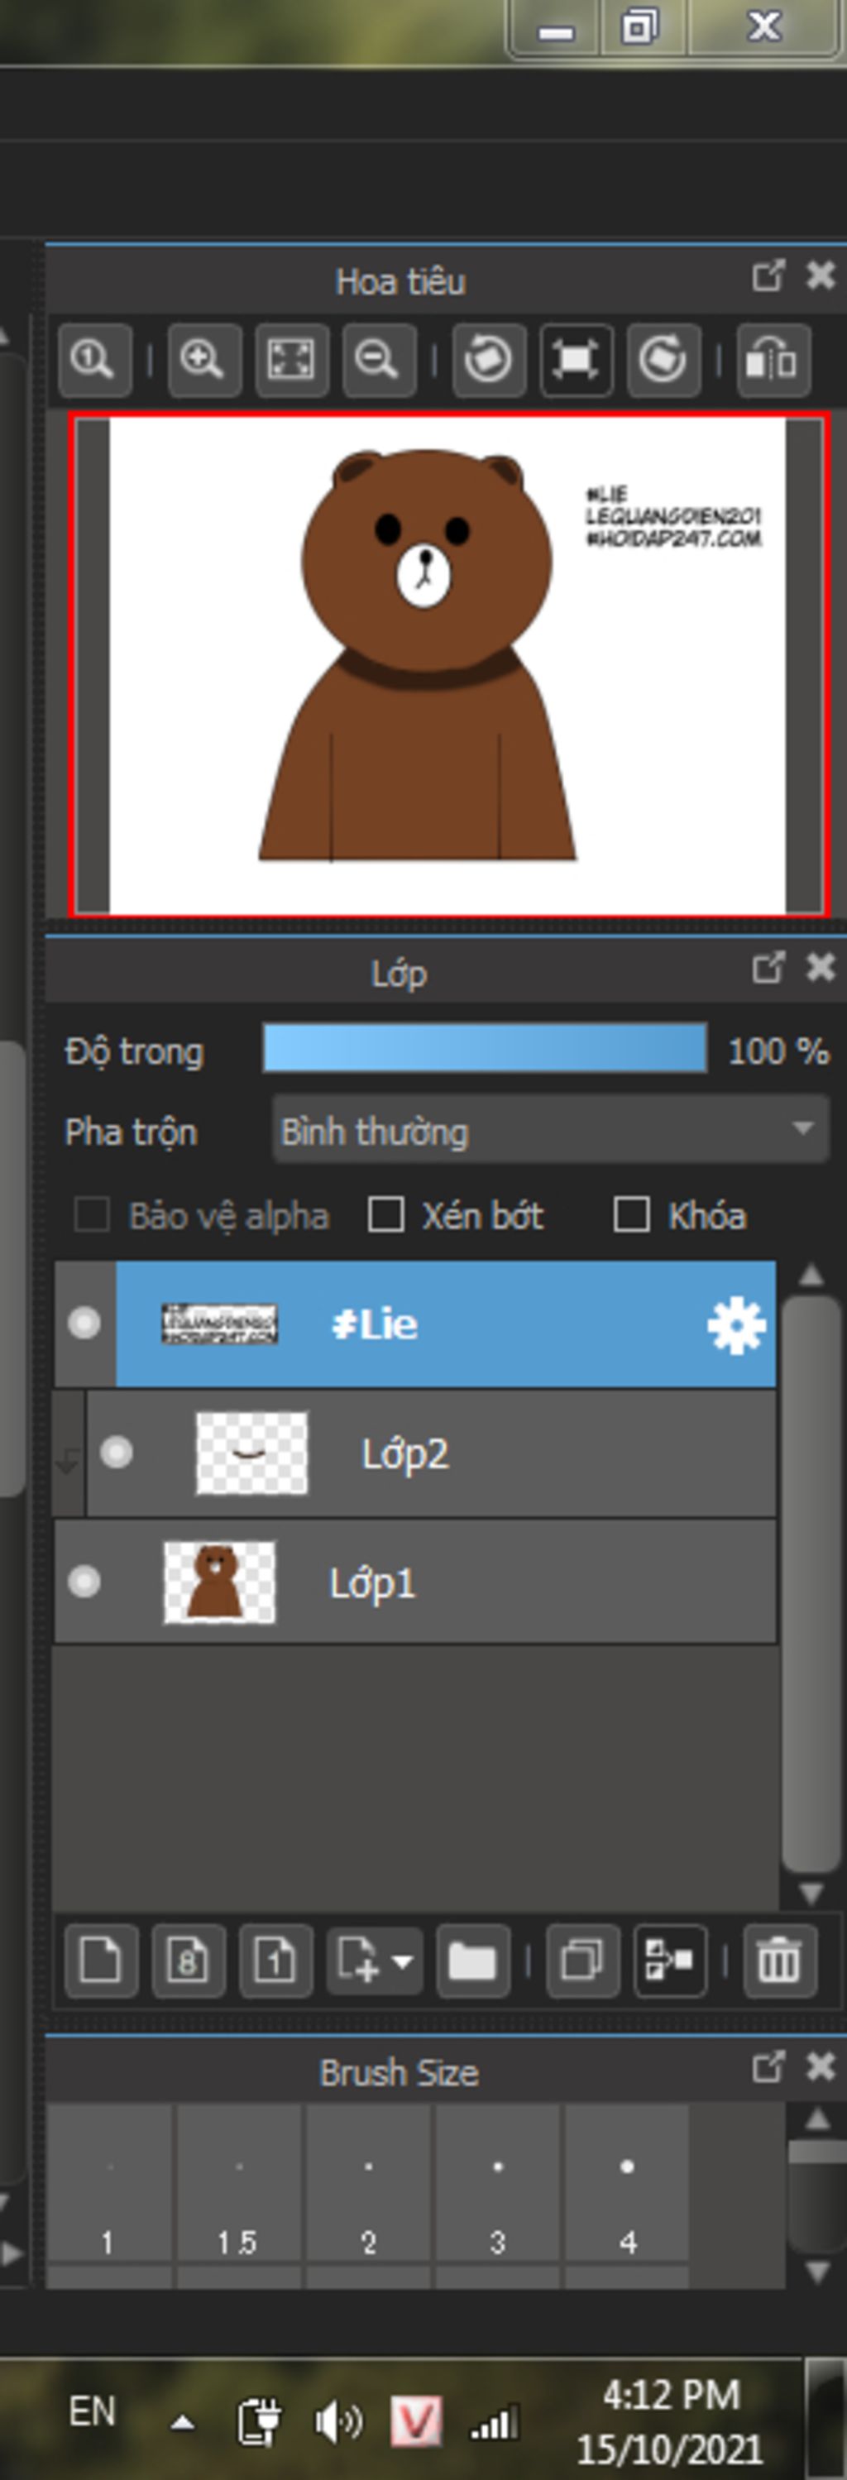Click the Độ trong opacity slider

(484, 1048)
